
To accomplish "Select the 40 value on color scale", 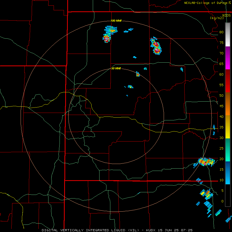I will tap(221, 117).
